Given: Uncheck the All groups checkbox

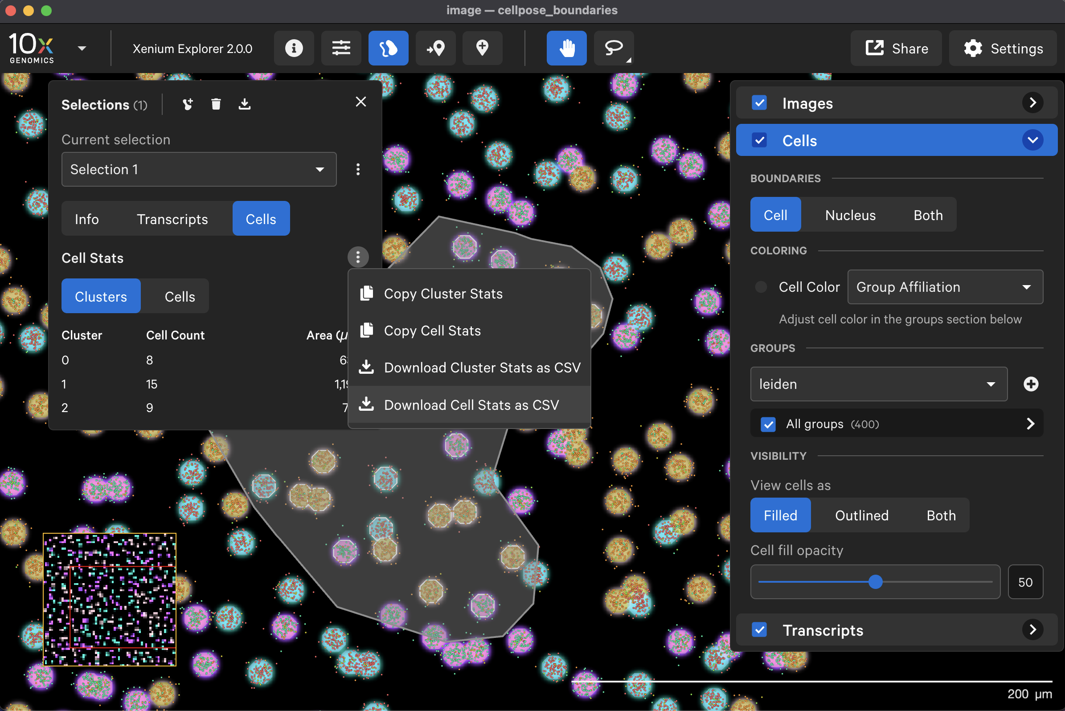Looking at the screenshot, I should coord(768,424).
